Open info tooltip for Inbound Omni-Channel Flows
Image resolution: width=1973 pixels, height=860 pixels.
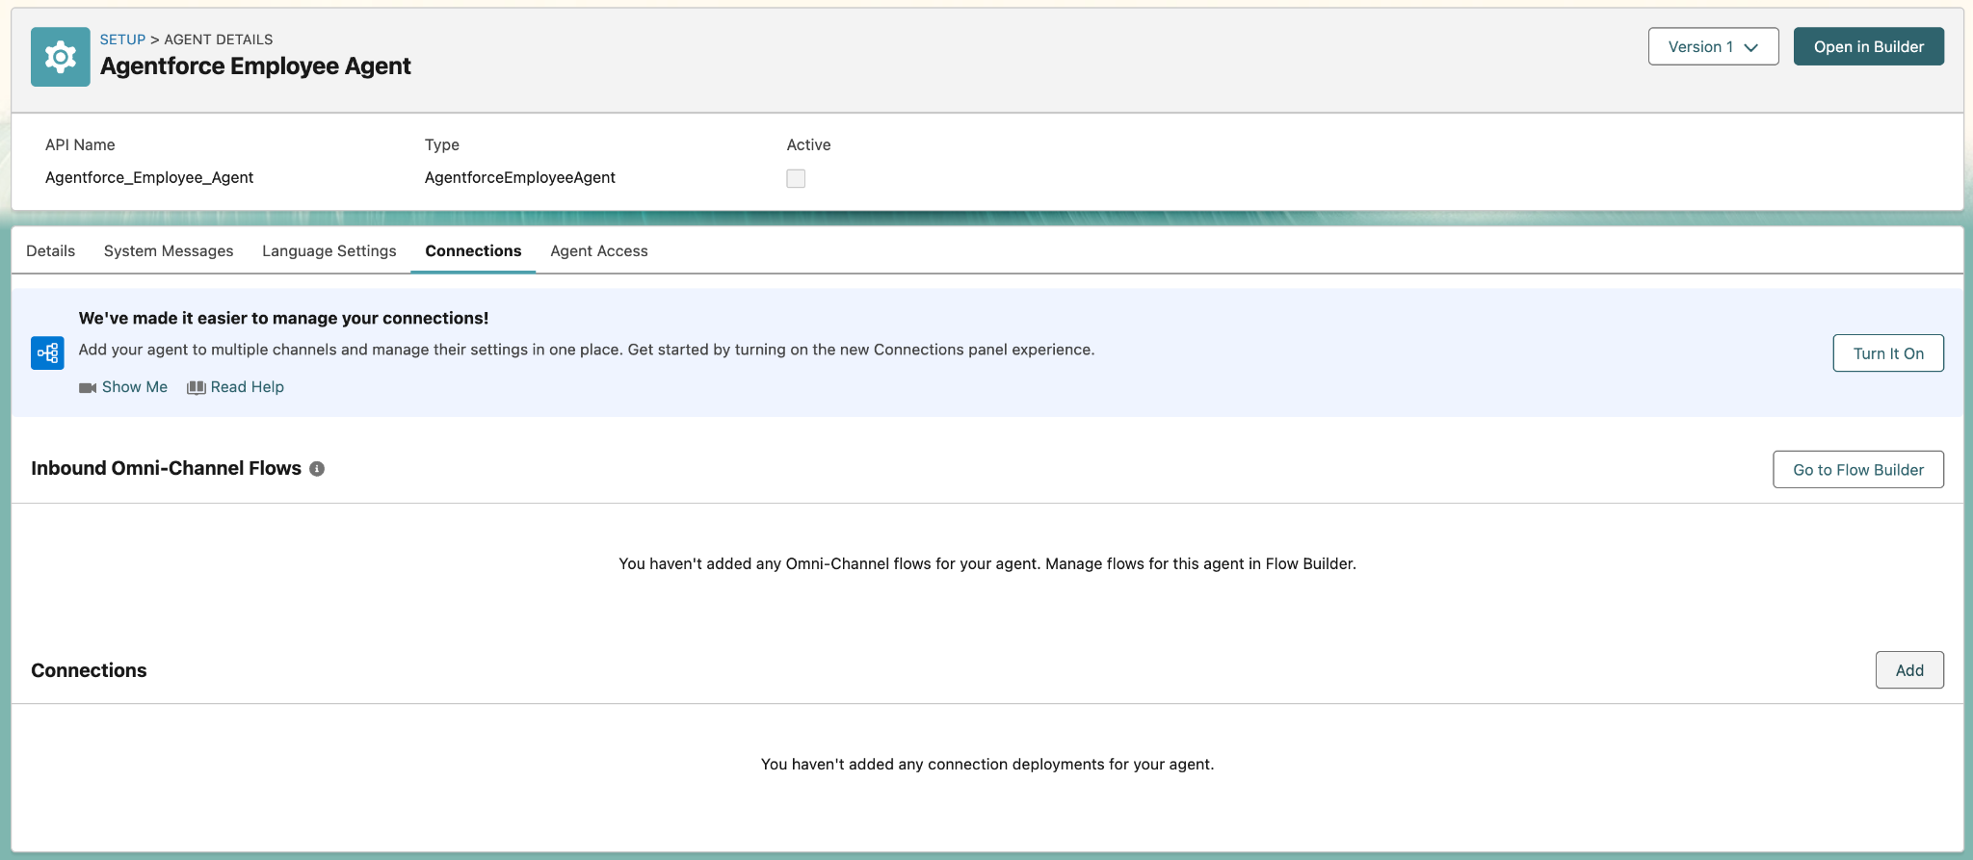pyautogui.click(x=317, y=469)
